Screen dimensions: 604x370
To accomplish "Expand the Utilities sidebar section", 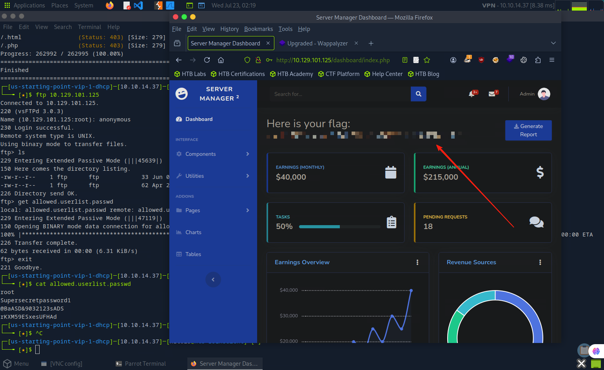I will pyautogui.click(x=213, y=176).
